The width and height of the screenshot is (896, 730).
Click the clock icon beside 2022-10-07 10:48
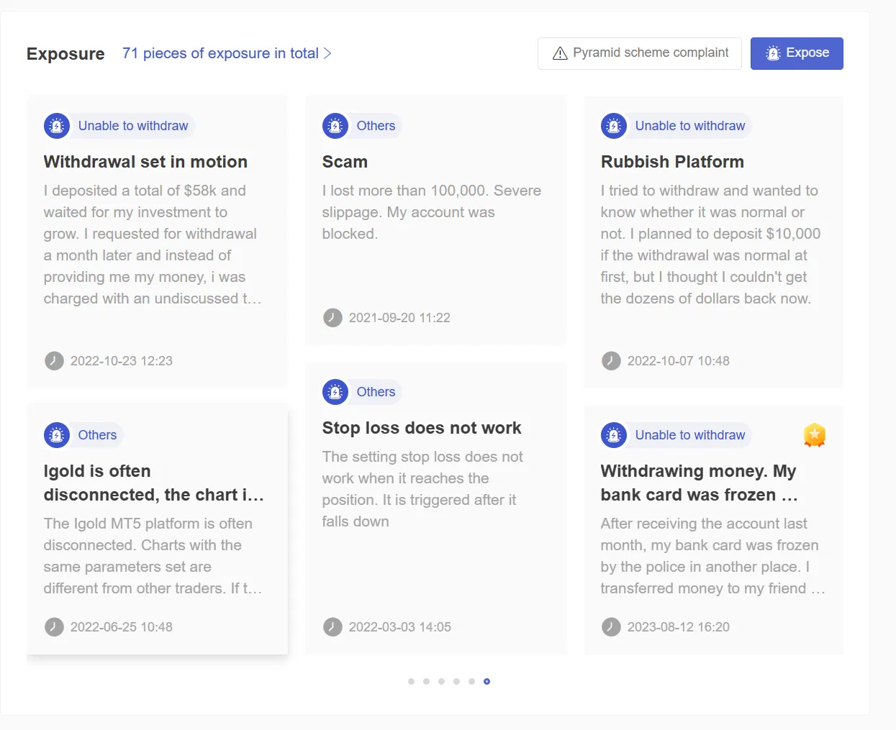pos(611,361)
